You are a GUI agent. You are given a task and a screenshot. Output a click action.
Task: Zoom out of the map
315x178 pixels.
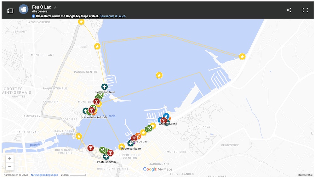pyautogui.click(x=10, y=167)
